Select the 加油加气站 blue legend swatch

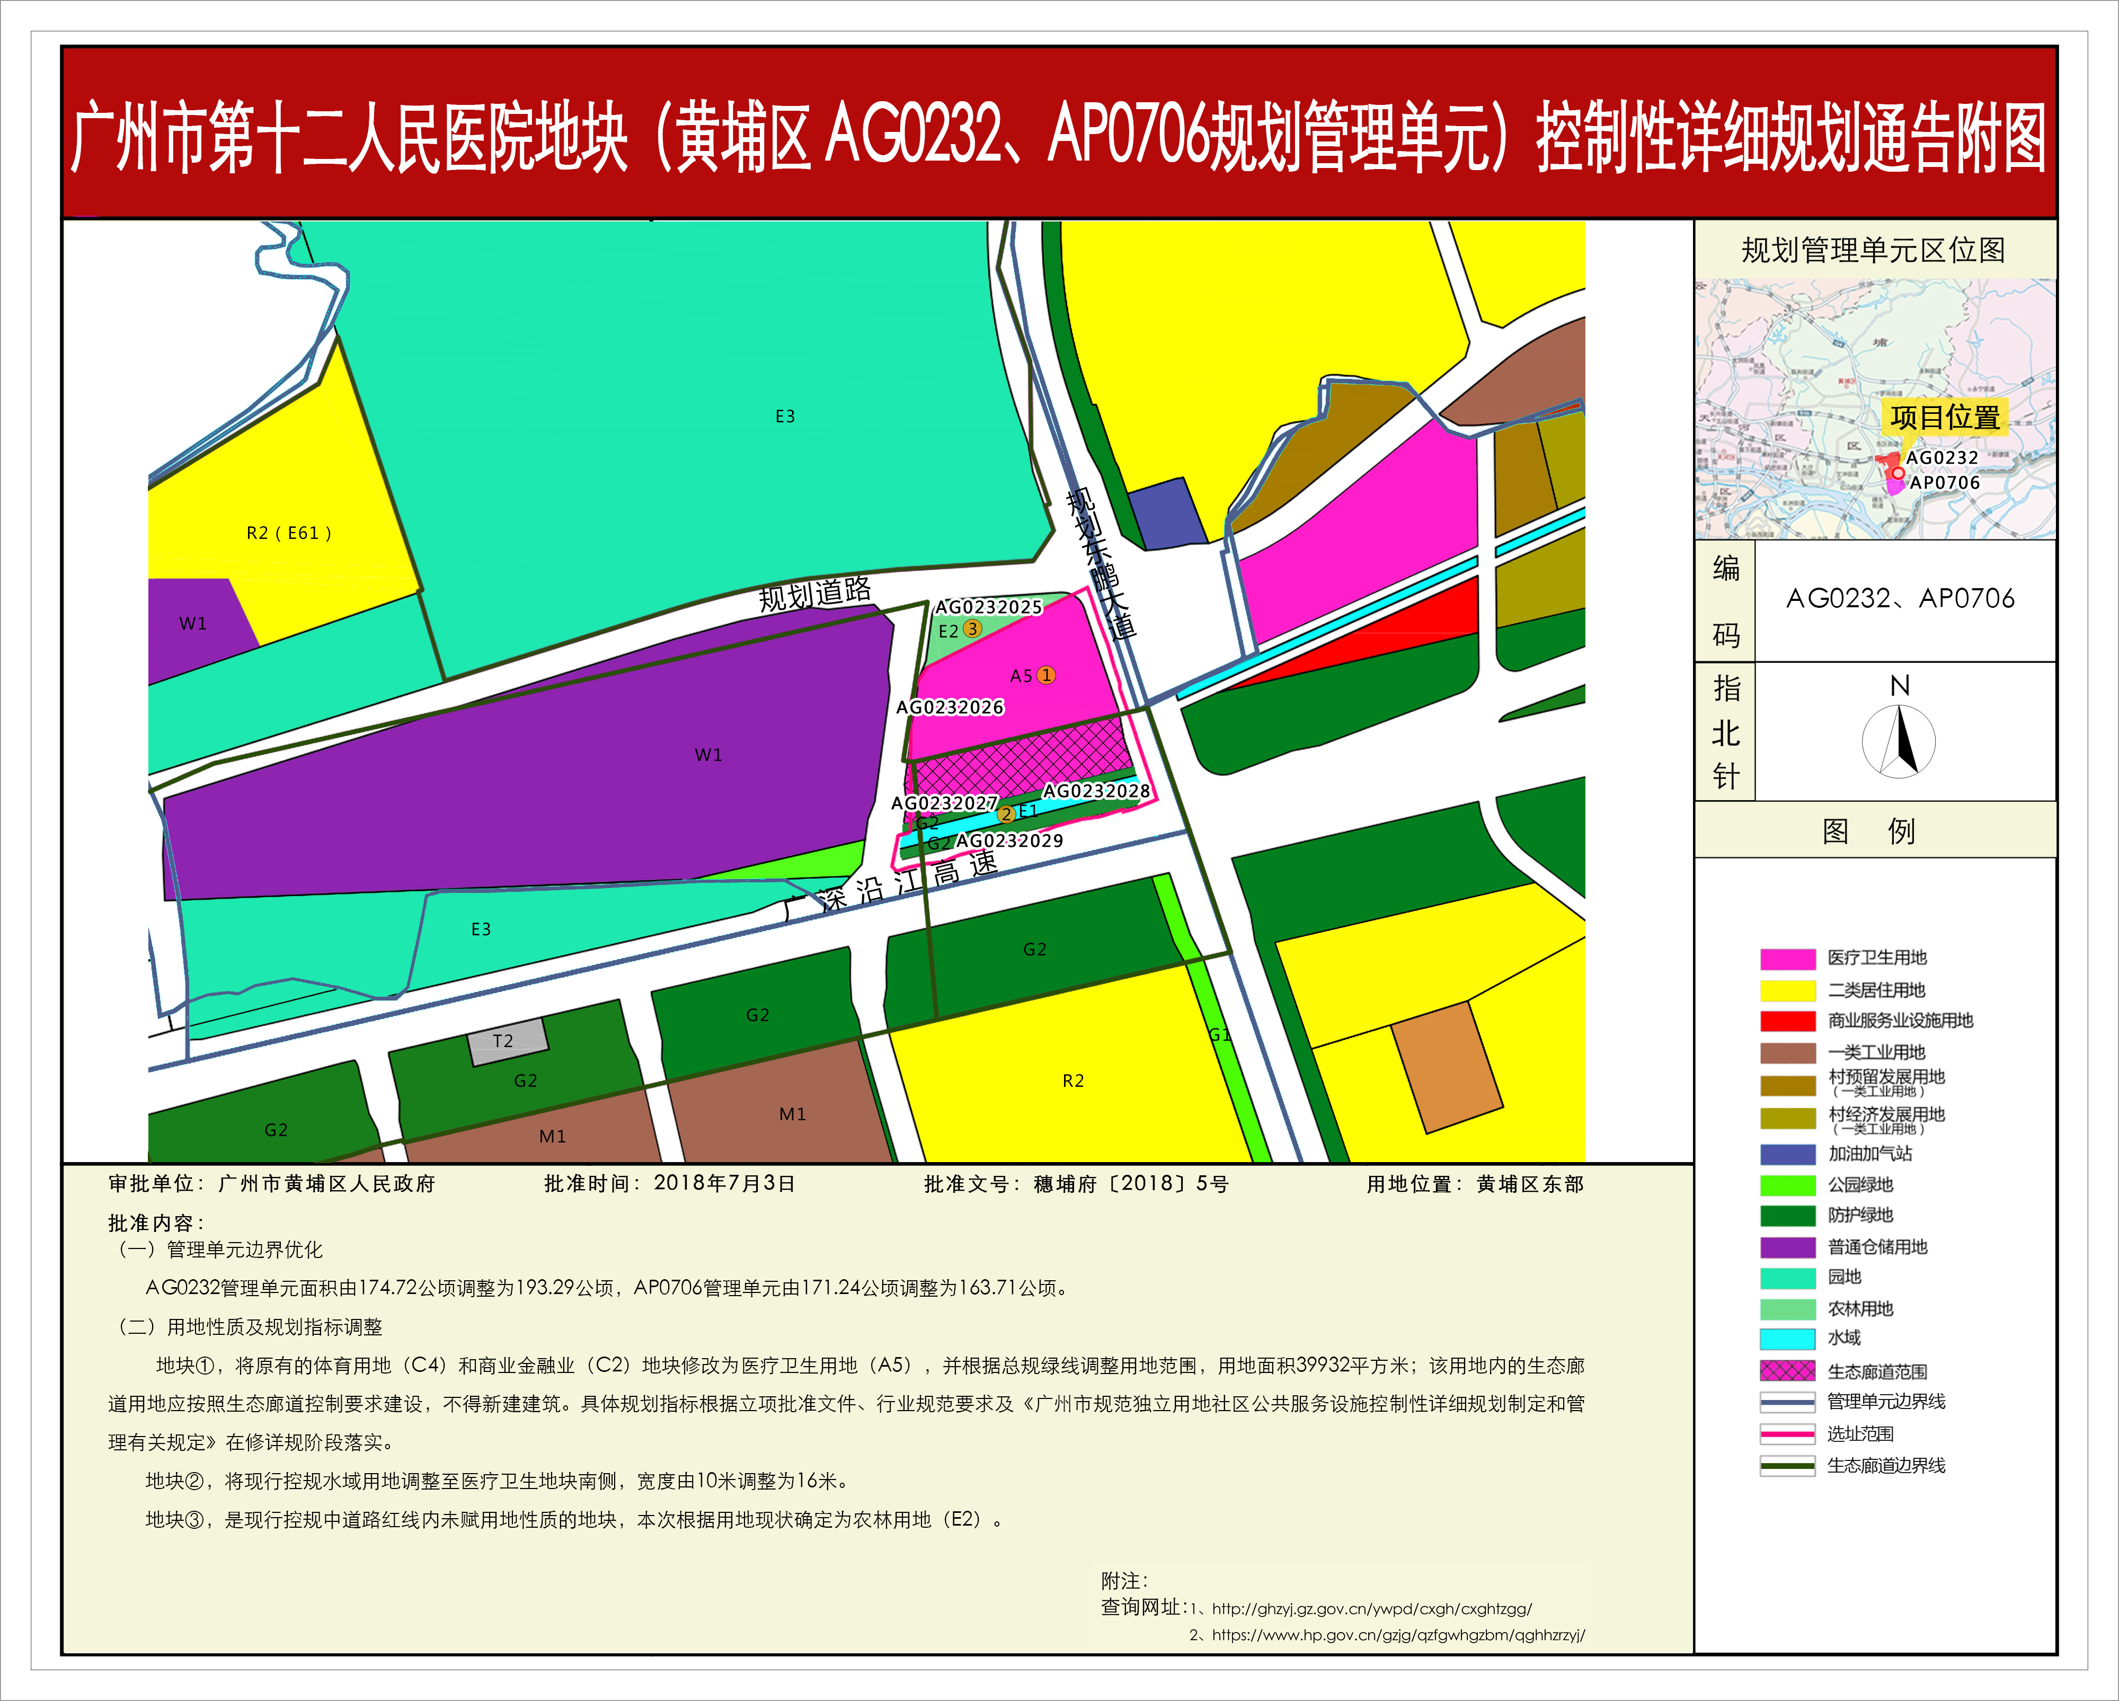[1788, 1155]
